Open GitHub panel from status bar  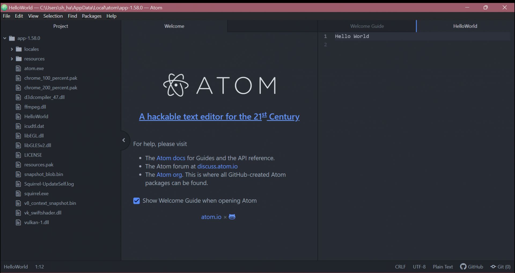click(472, 267)
